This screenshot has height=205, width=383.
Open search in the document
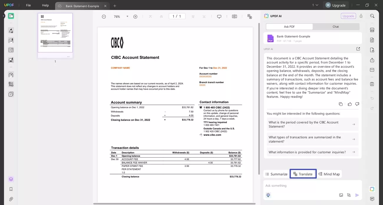372,16
